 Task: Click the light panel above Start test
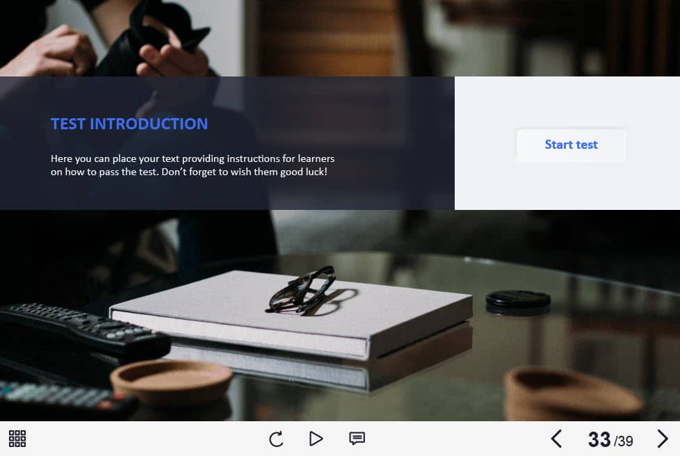[567, 101]
